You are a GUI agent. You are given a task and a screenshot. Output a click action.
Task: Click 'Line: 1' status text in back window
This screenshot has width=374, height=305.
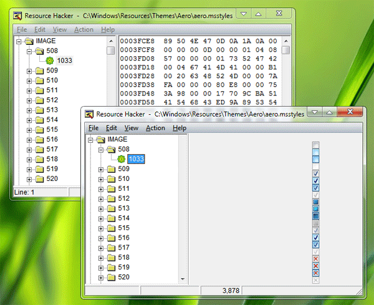click(x=24, y=192)
